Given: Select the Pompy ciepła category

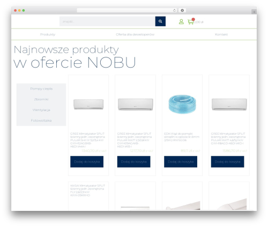Looking at the screenshot, I should pos(41,89).
